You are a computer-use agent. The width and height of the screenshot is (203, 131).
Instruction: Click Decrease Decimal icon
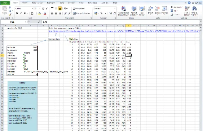pyautogui.click(x=114, y=13)
